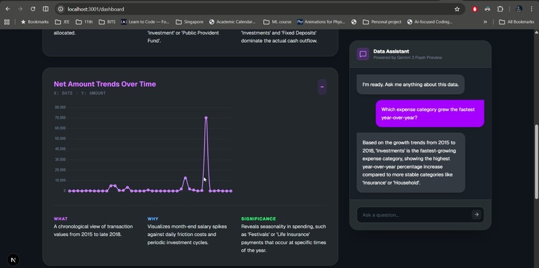Click the purple user question bubble
539x268 pixels.
[x=430, y=114]
